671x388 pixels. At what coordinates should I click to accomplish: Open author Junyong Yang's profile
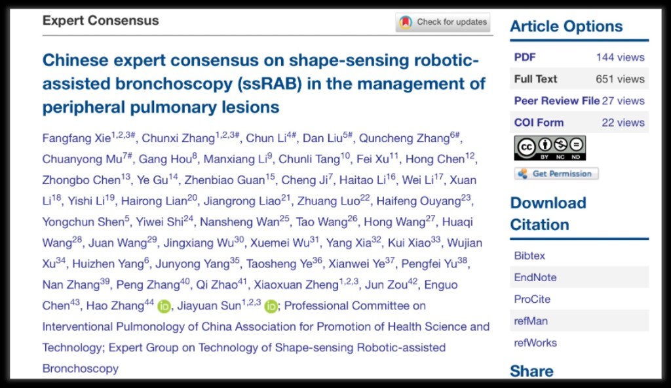[x=193, y=264]
